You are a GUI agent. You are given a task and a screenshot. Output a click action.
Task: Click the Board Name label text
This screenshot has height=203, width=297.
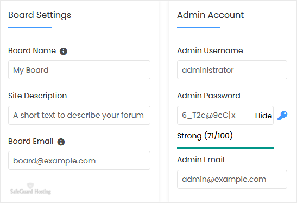[32, 50]
